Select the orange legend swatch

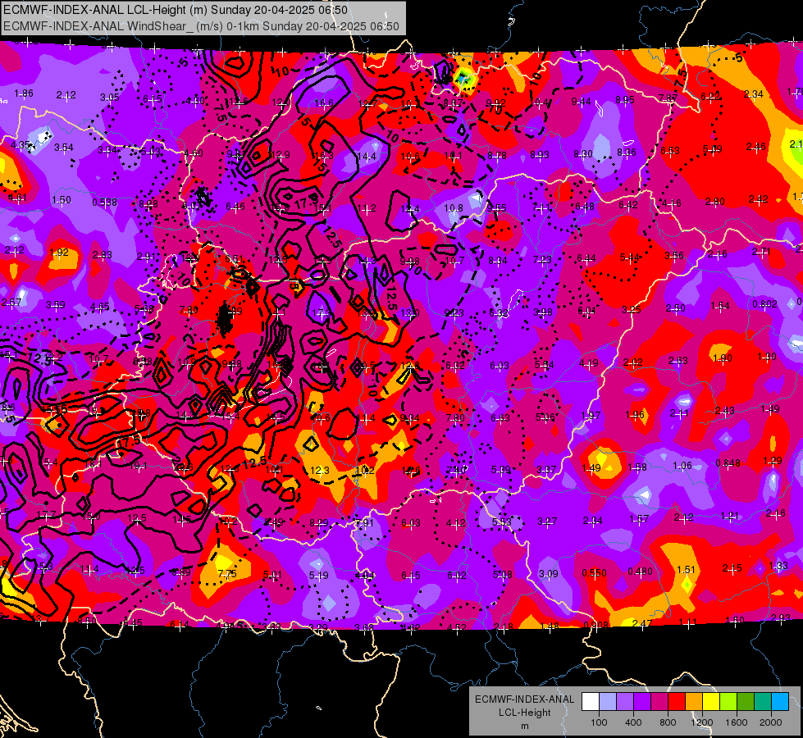click(x=694, y=701)
